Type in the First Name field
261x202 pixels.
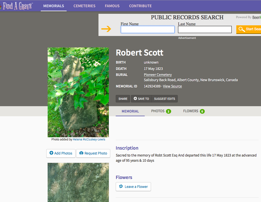tap(147, 30)
